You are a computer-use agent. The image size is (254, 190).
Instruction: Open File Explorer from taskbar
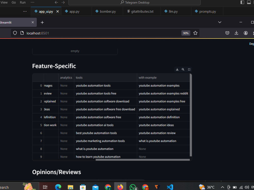click(70, 187)
